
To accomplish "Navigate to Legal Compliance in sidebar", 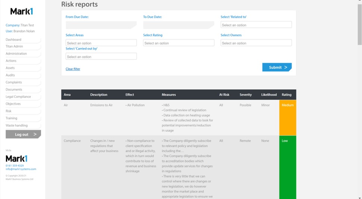I will coord(18,97).
